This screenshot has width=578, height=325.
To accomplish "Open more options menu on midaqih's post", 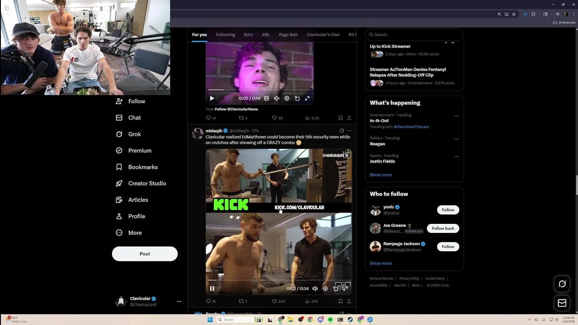I will coord(349,131).
